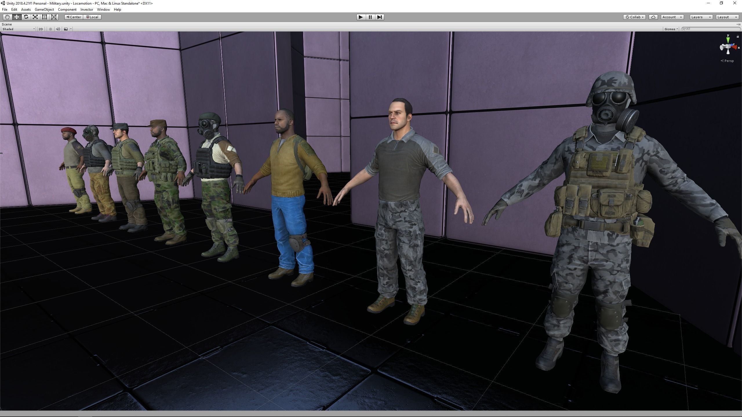Image resolution: width=742 pixels, height=417 pixels.
Task: Click the blue Z axis cone
Action: coord(732,45)
